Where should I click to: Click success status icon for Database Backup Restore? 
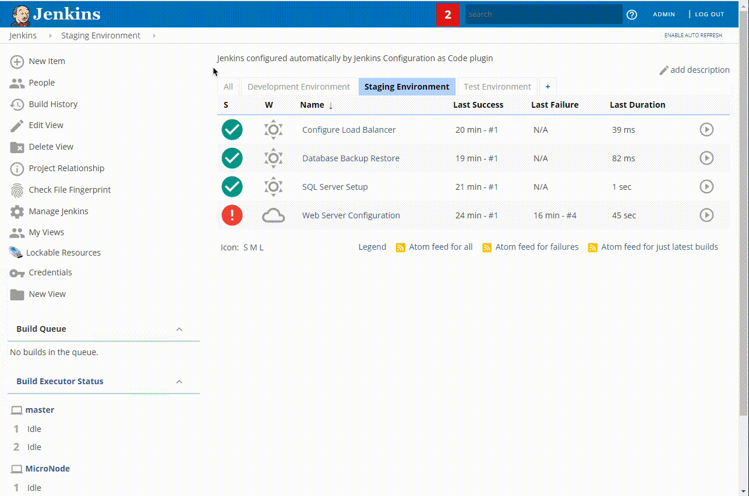[x=232, y=158]
